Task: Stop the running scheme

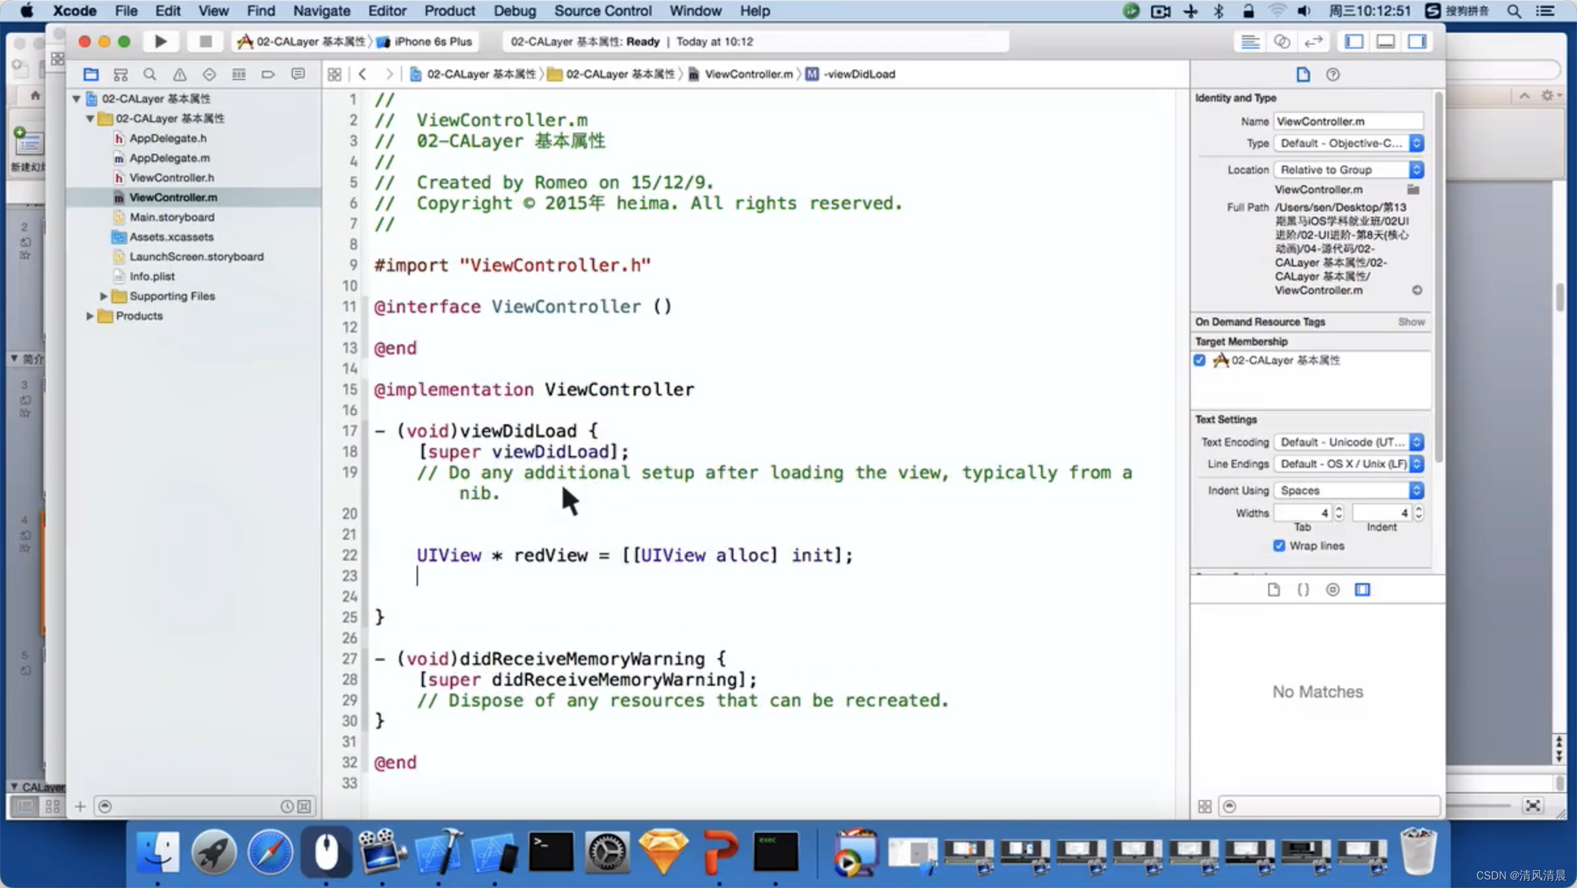Action: 205,41
